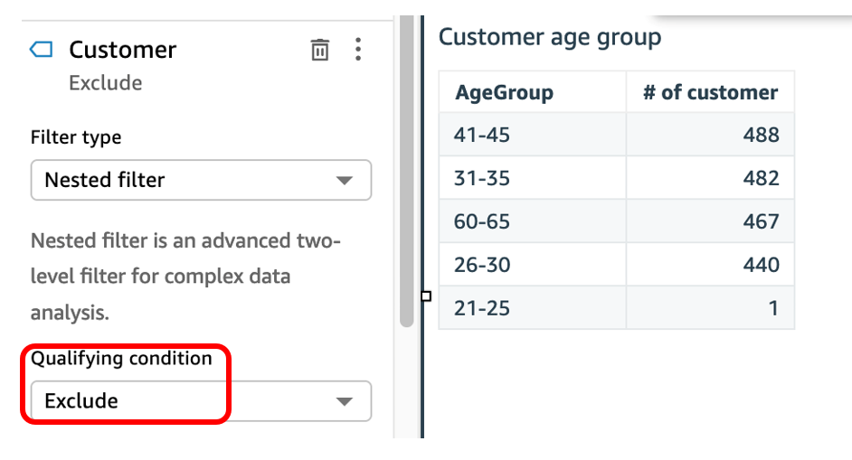Open the Customer filter three-dot menu
This screenshot has width=852, height=460.
coord(358,50)
